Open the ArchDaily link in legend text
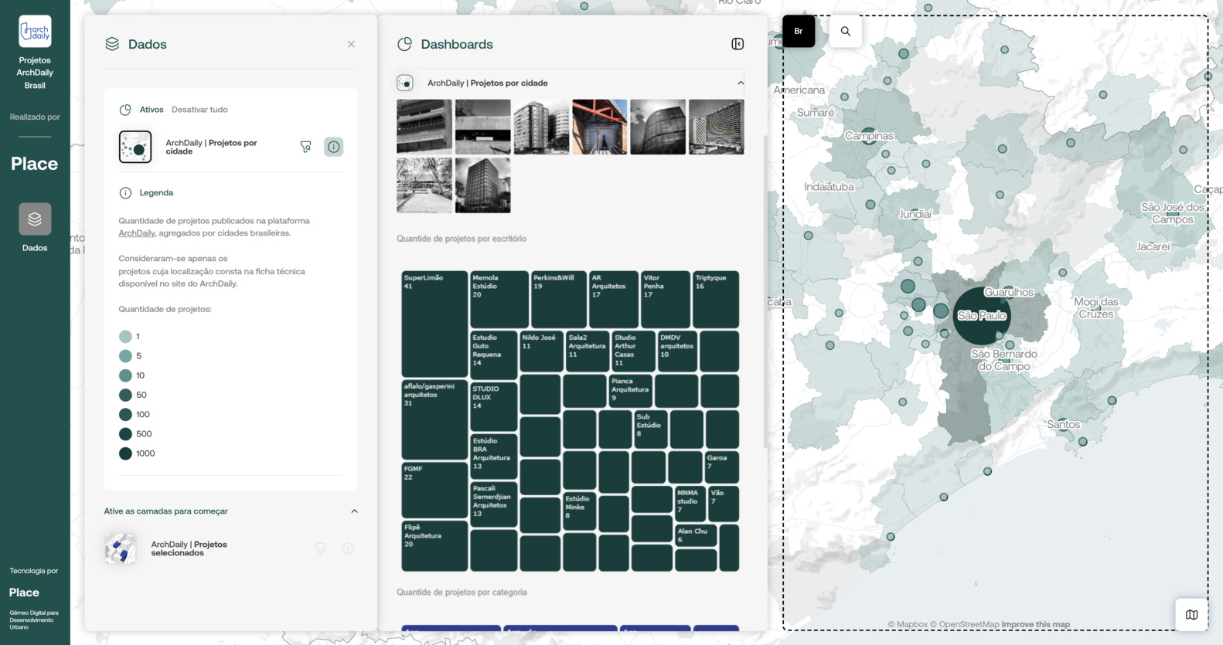Image resolution: width=1223 pixels, height=645 pixels. pos(136,233)
